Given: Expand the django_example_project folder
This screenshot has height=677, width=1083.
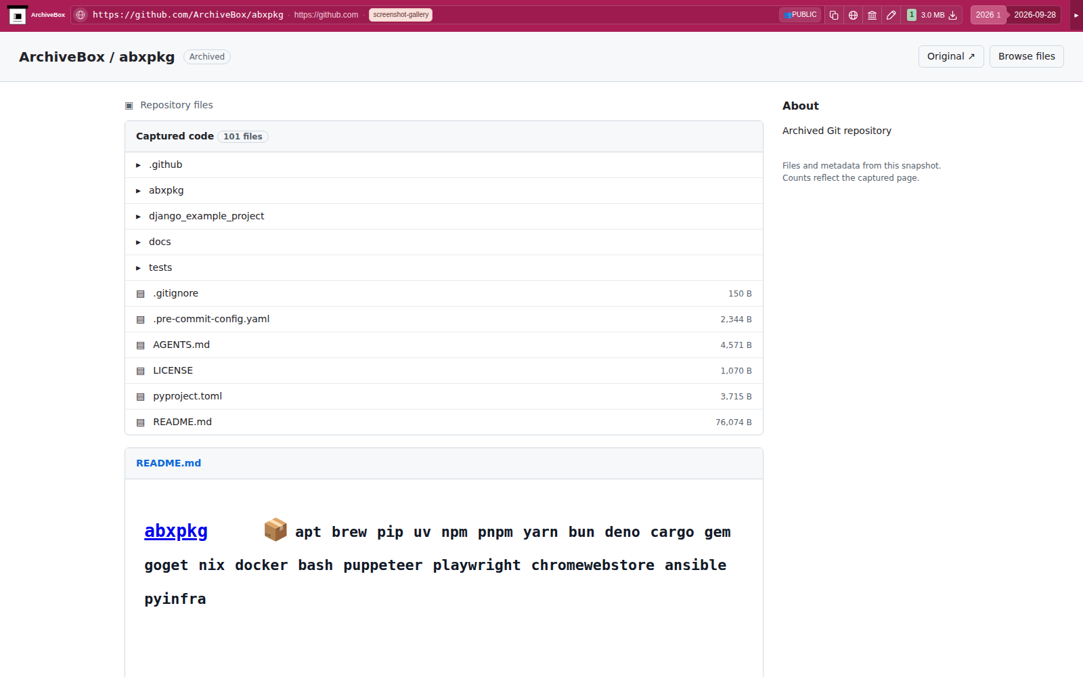Looking at the screenshot, I should (444, 216).
